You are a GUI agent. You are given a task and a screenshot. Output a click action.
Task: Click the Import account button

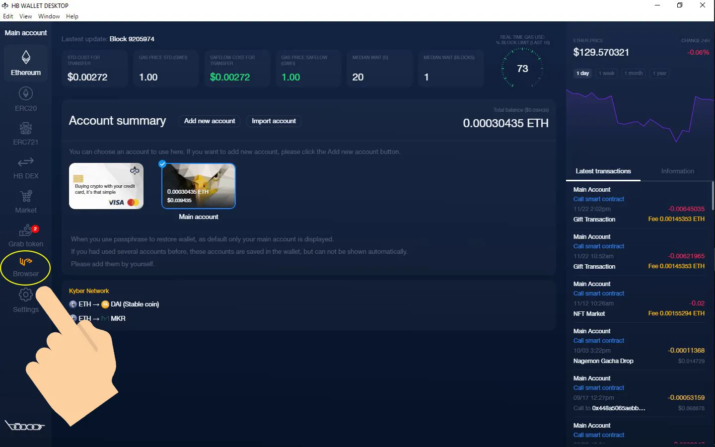[x=273, y=121]
